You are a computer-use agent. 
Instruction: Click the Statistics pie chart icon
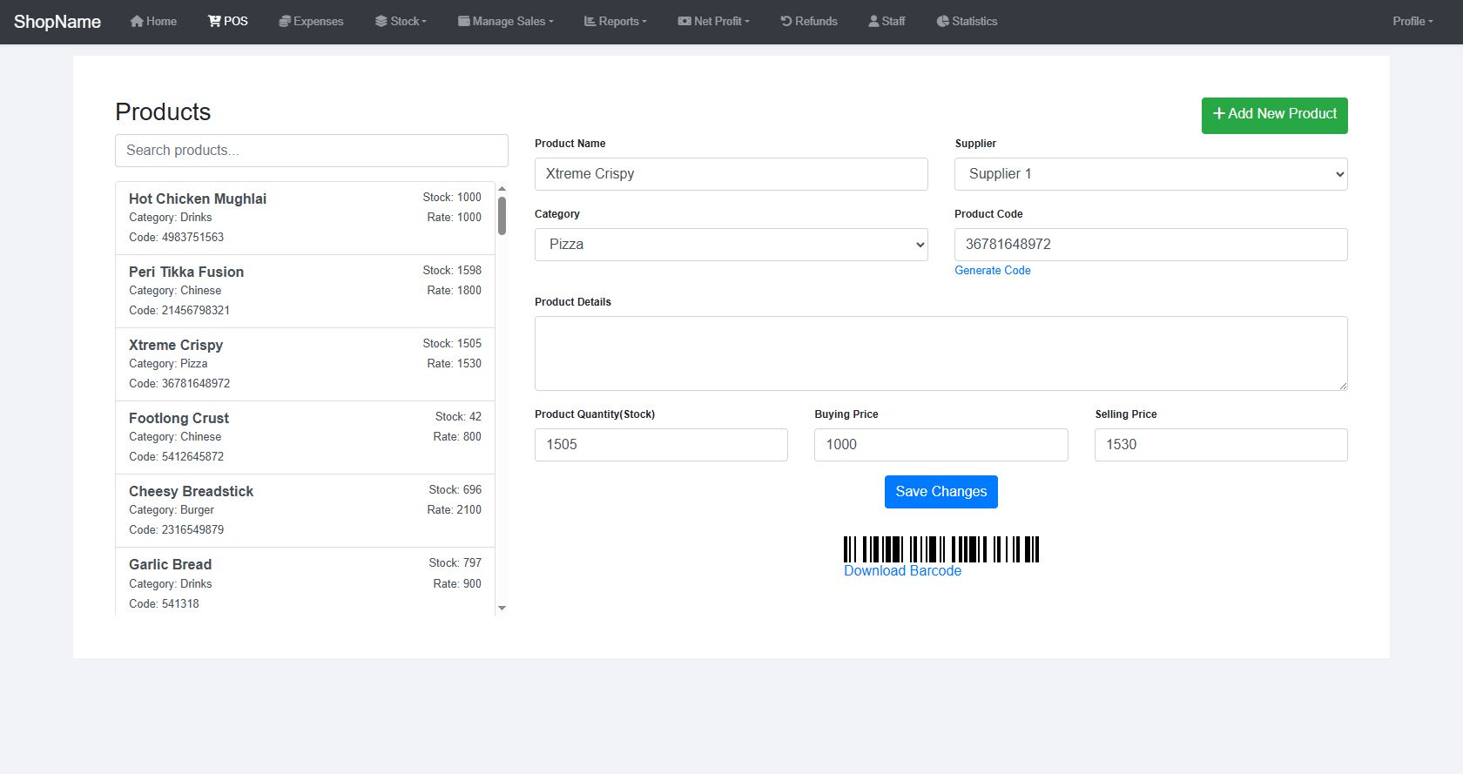pyautogui.click(x=943, y=21)
